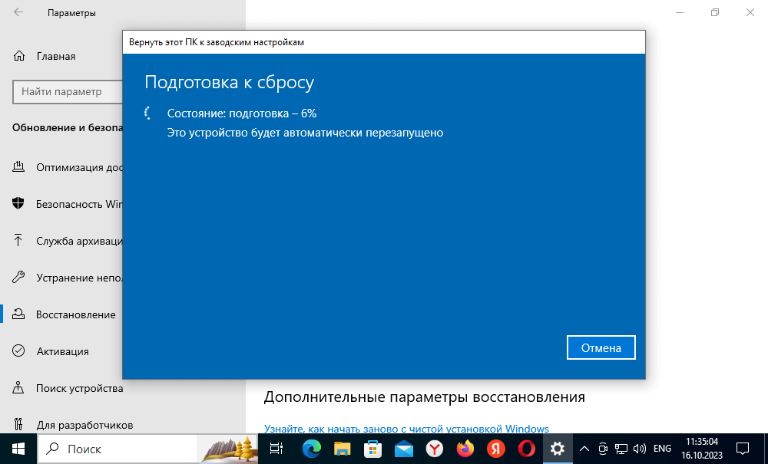The height and width of the screenshot is (464, 768).
Task: Switch the ENG input language indicator
Action: click(662, 448)
